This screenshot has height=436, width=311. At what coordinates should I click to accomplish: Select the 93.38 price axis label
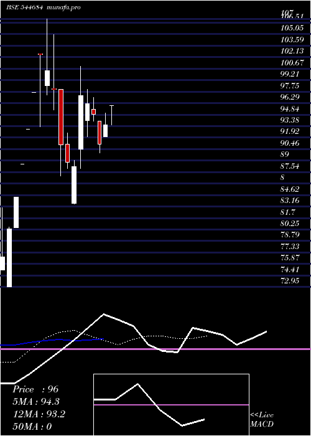290,120
